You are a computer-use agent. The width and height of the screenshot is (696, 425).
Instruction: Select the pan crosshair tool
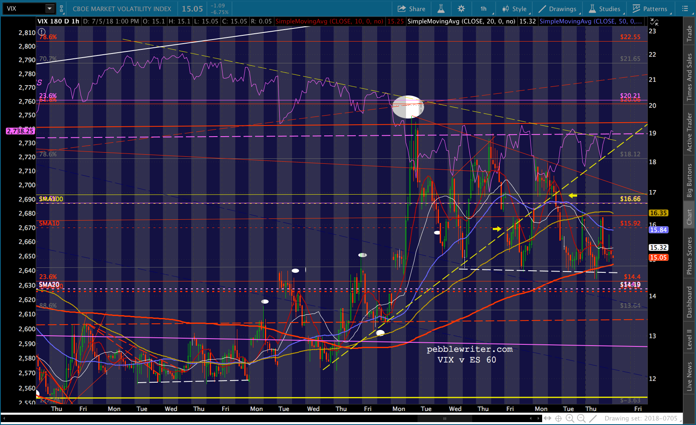tap(558, 418)
